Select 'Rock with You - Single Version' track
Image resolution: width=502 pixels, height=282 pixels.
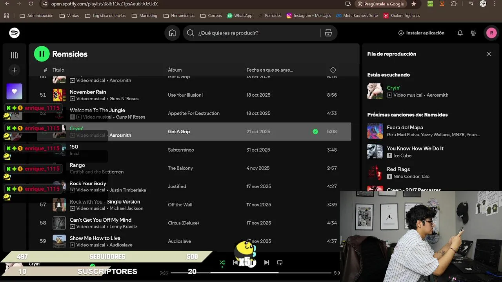point(105,202)
